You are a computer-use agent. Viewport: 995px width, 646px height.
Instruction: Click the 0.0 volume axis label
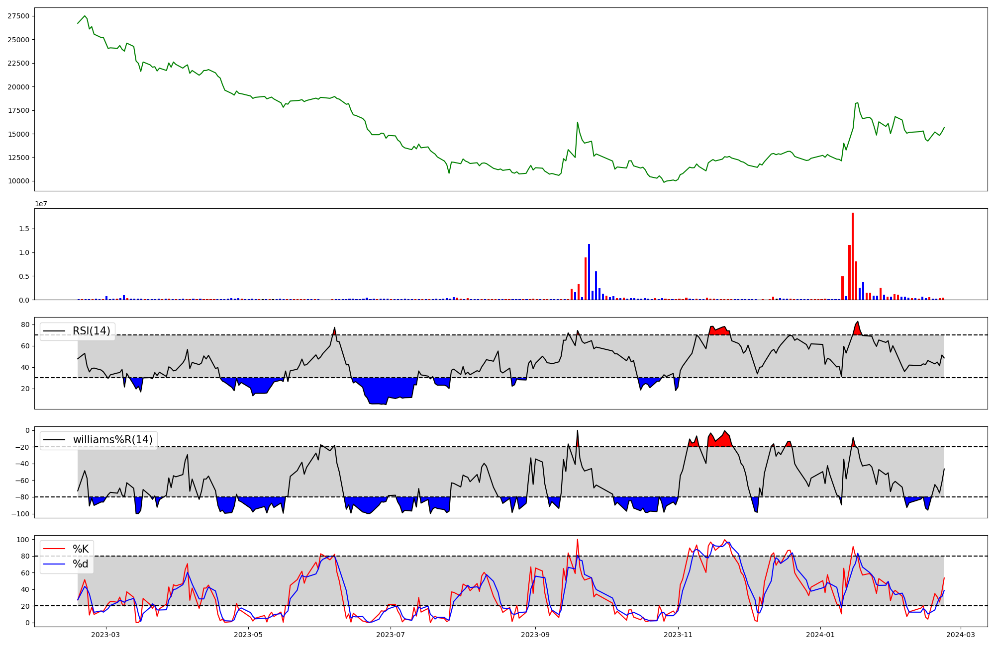click(x=24, y=300)
